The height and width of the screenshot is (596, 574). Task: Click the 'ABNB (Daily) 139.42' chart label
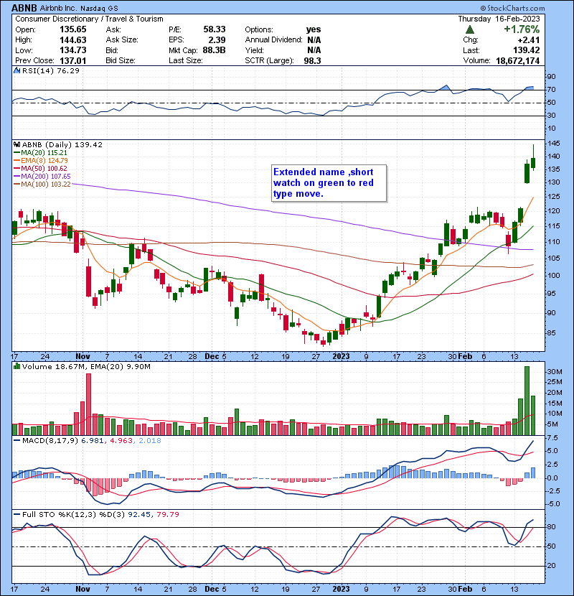tap(62, 144)
